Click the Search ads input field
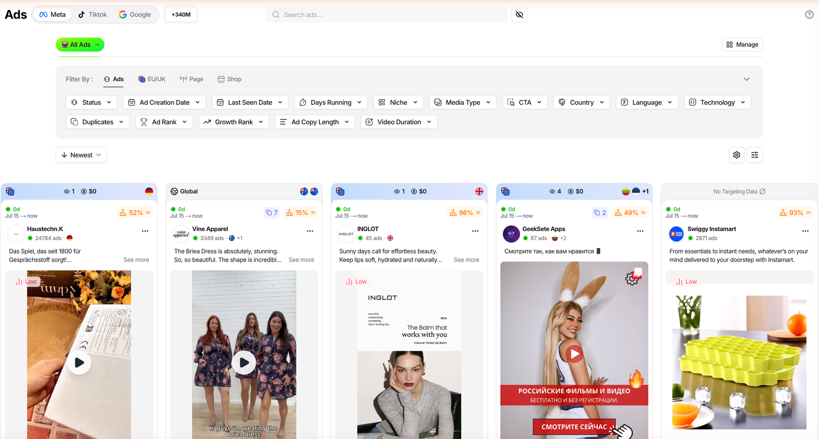This screenshot has width=819, height=439. pos(386,15)
